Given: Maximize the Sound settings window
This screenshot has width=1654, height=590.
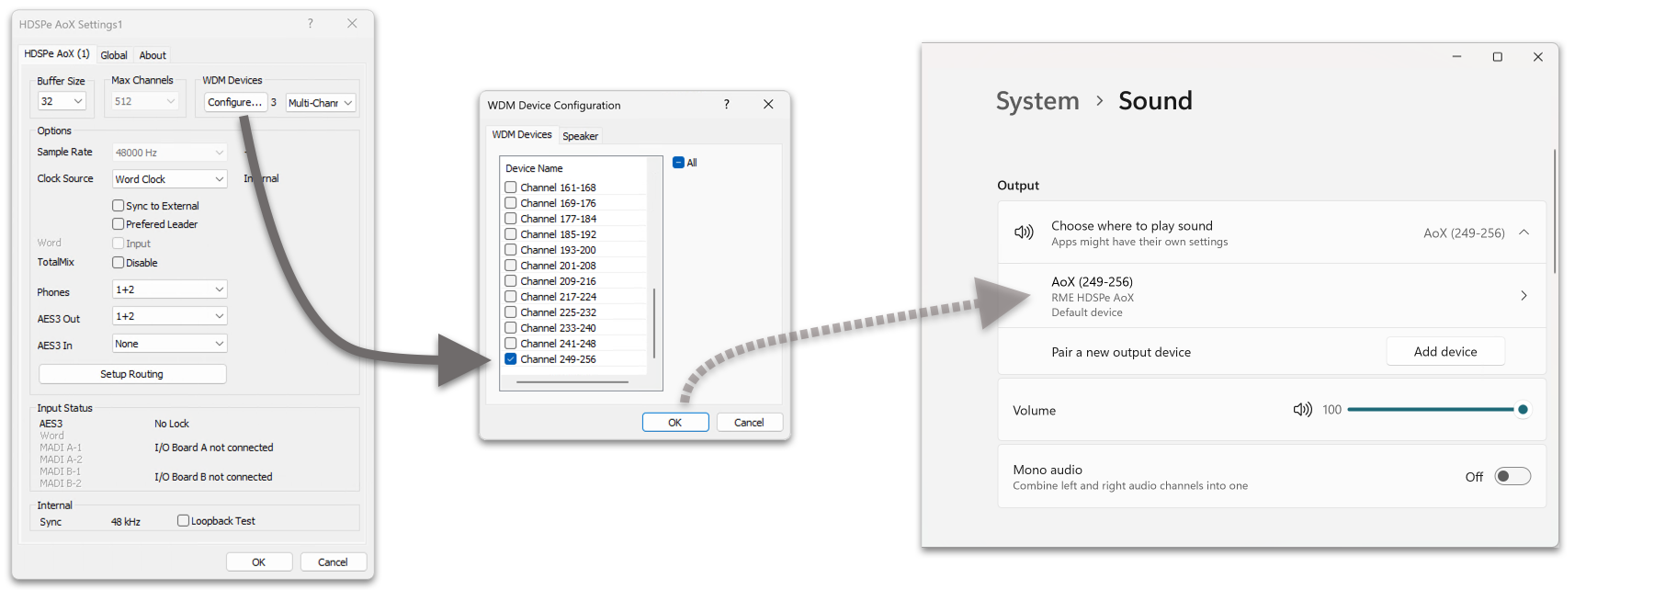Looking at the screenshot, I should tap(1497, 57).
